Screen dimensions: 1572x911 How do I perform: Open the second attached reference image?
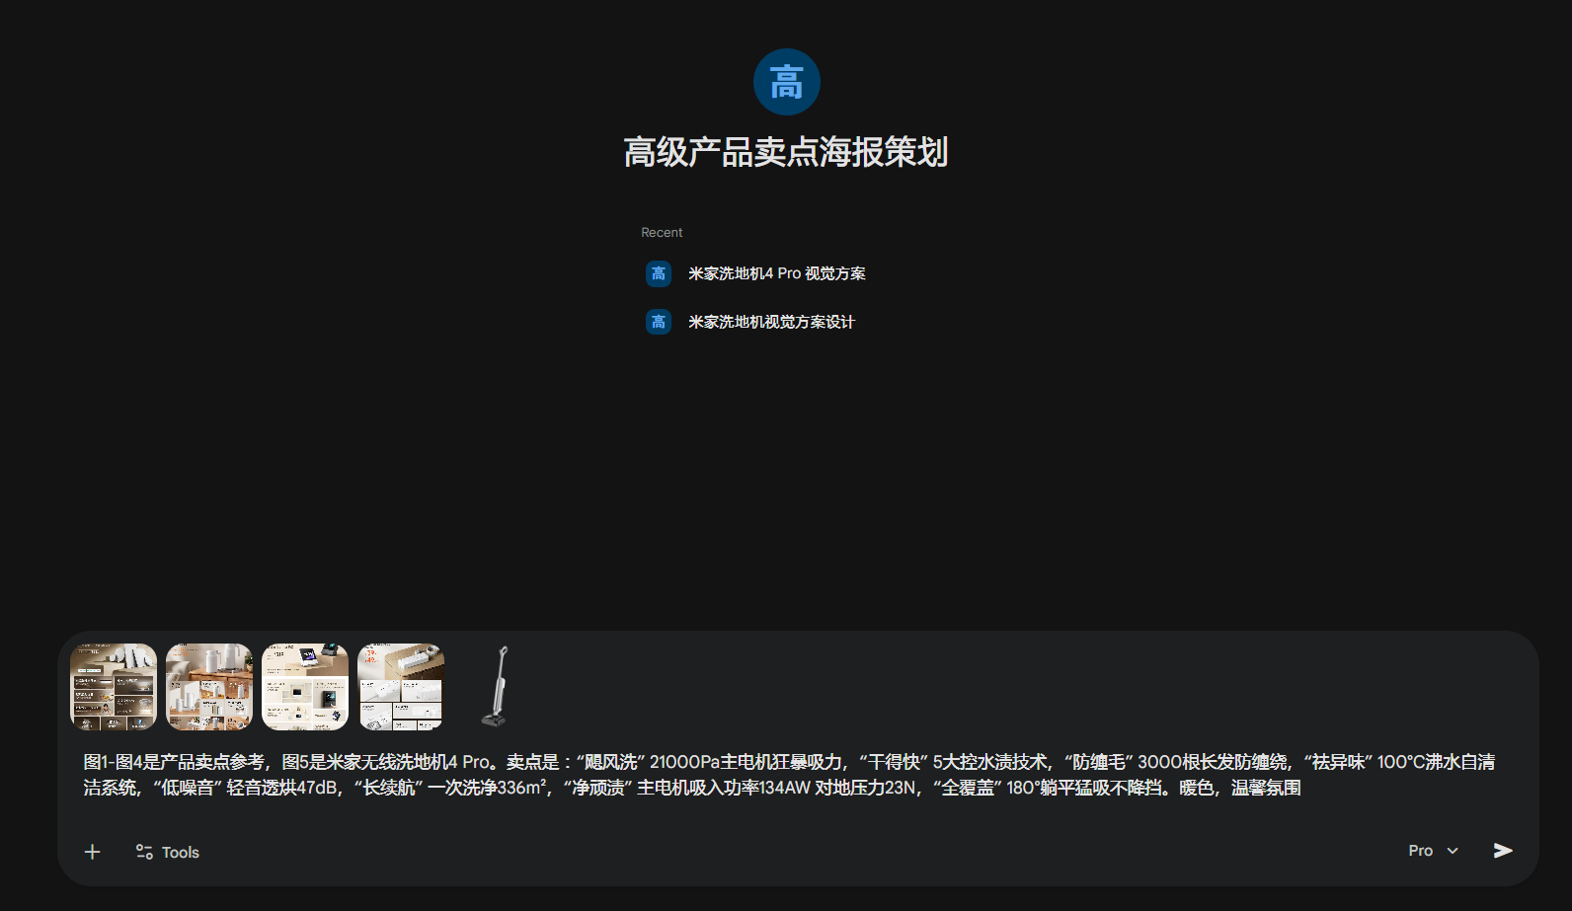click(x=209, y=687)
